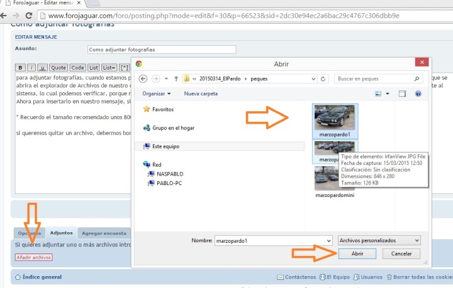Select Este equipo in sidebar

pyautogui.click(x=166, y=146)
